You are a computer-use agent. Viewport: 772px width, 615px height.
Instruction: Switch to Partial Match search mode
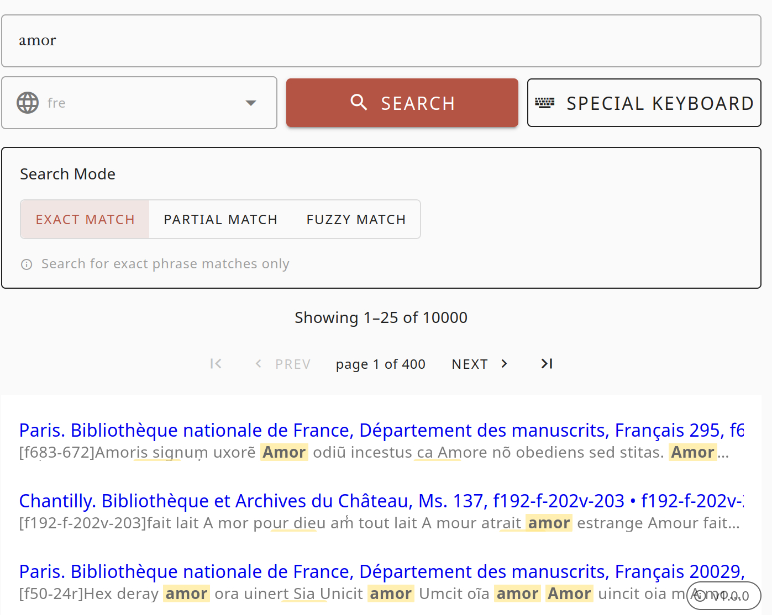(x=220, y=220)
